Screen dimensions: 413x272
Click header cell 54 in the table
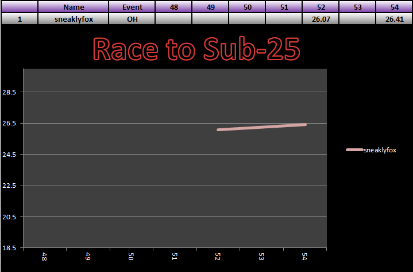click(x=394, y=7)
